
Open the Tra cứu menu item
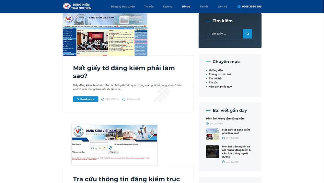[x=149, y=6]
